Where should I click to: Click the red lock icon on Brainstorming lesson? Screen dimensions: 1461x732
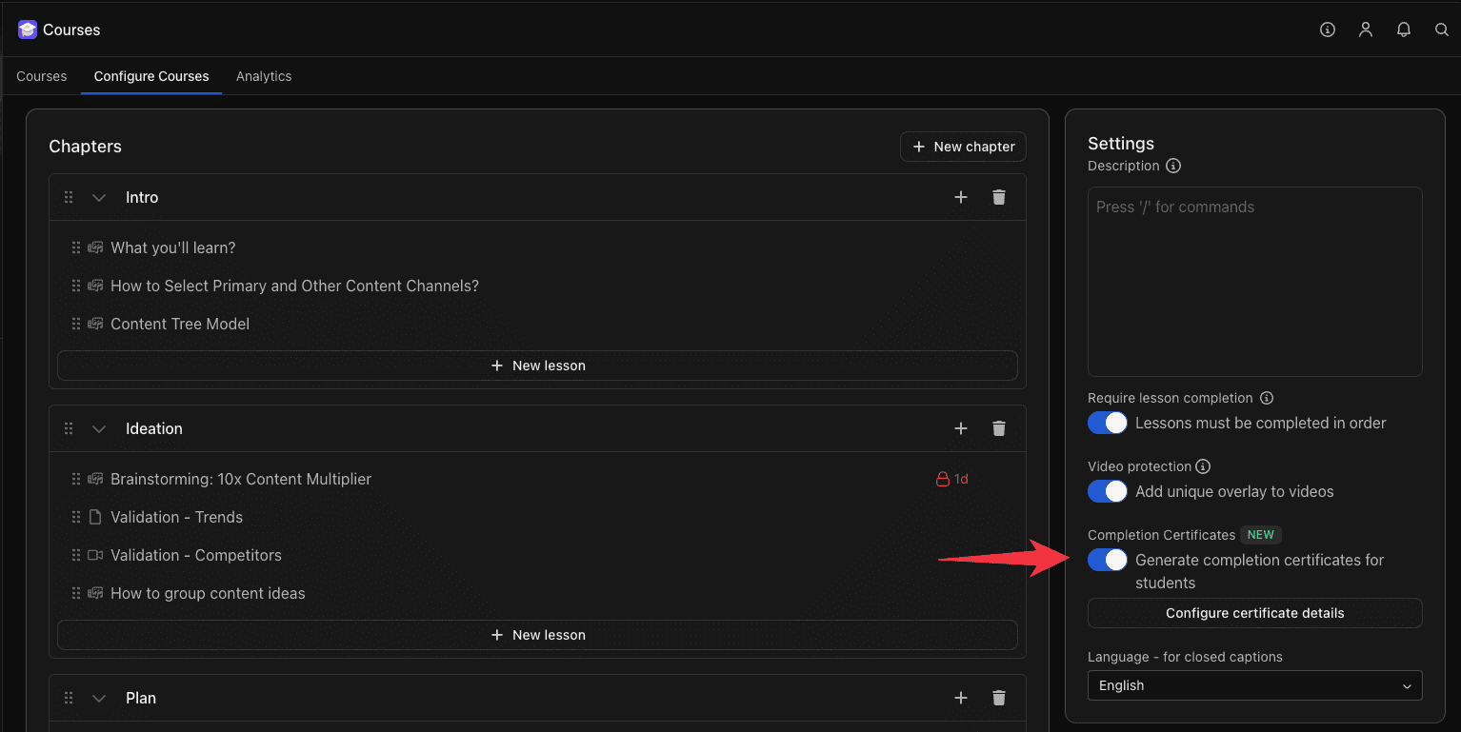[942, 479]
